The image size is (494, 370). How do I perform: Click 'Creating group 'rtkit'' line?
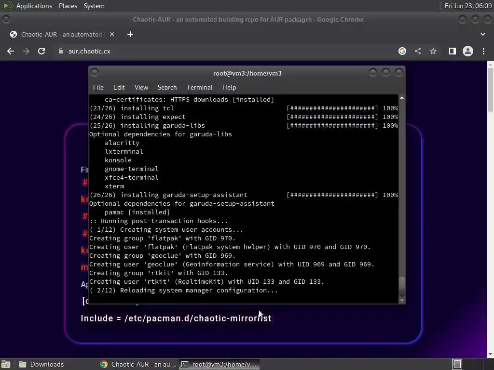[158, 273]
